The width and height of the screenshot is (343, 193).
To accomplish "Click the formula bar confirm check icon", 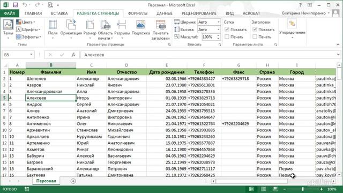I will coord(62,55).
